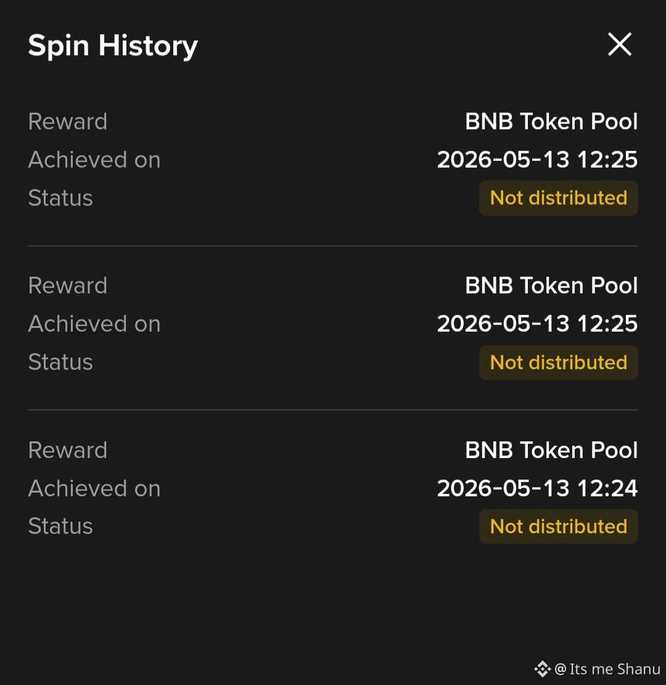Click first entry's BNB Token Pool reward
Screen dimensions: 666x685
click(551, 121)
